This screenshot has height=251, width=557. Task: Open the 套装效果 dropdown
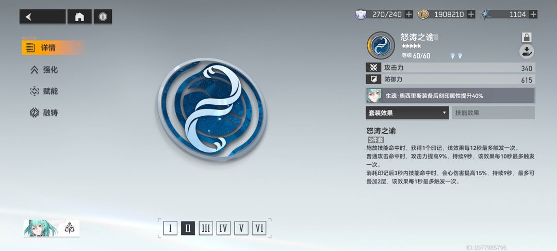pos(407,113)
